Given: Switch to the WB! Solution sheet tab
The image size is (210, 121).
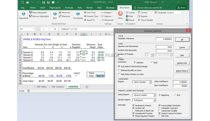Looking at the screenshot, I should pos(58,87).
